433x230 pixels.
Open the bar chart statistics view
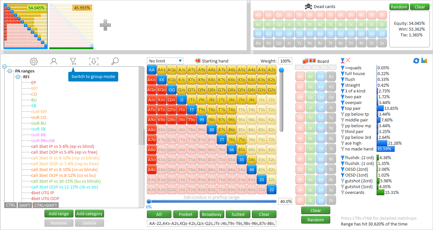(424, 61)
